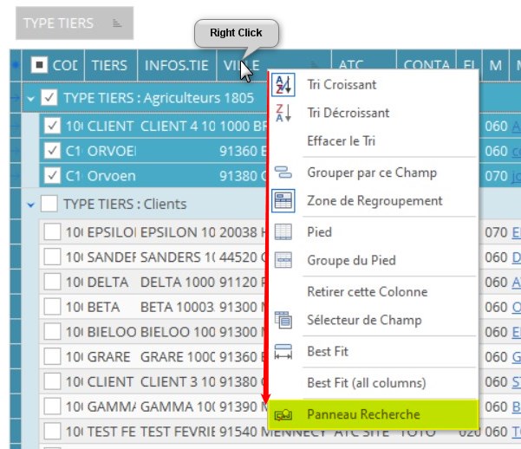The height and width of the screenshot is (449, 521).
Task: Click the Groupe du Pied icon
Action: point(283,260)
